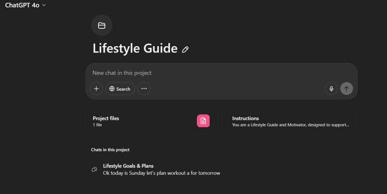Click the instructions preview text about Motivator

291,125
